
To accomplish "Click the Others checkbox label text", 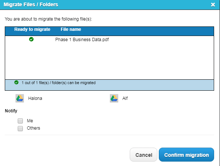I will (x=34, y=128).
